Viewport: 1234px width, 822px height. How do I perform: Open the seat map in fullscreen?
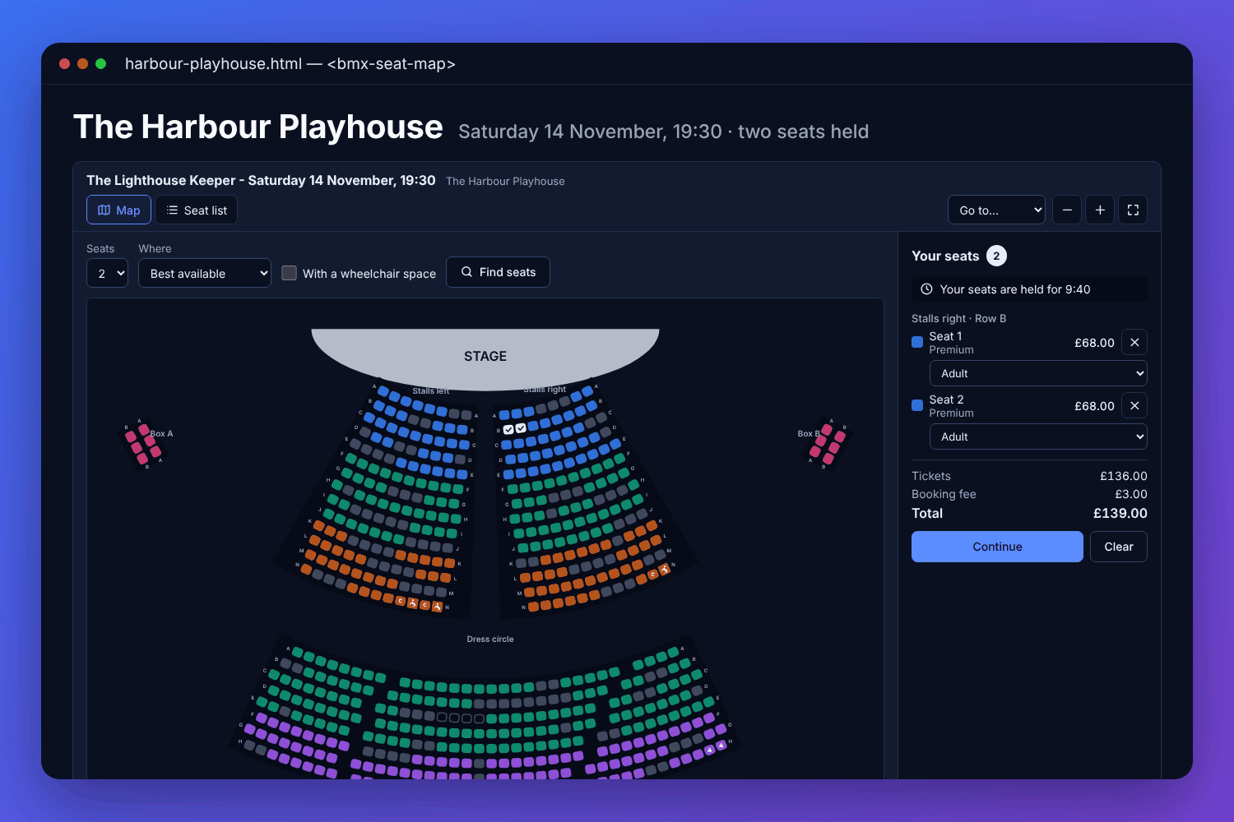[1133, 210]
